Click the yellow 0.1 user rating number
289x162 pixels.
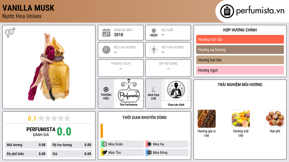point(32,118)
